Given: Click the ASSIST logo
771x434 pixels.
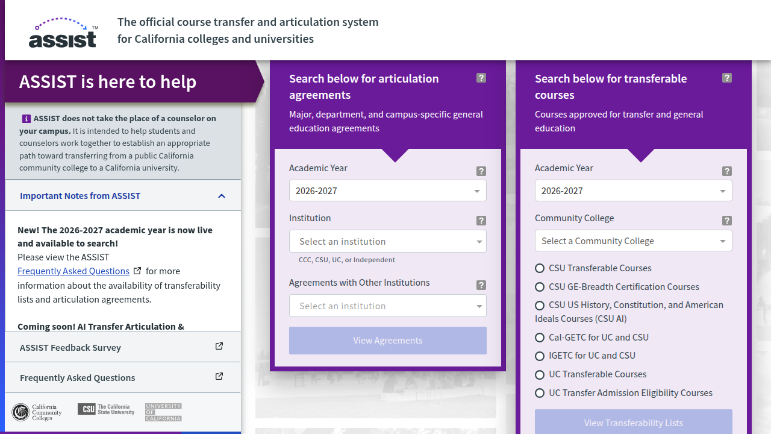Looking at the screenshot, I should click(63, 33).
